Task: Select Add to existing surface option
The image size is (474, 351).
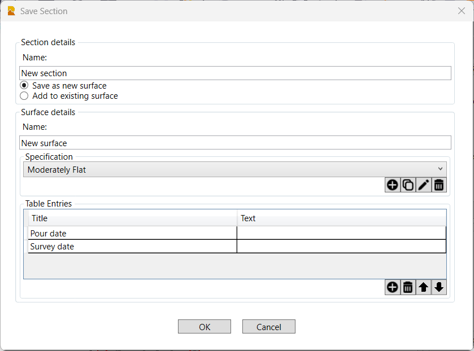Action: click(x=24, y=96)
